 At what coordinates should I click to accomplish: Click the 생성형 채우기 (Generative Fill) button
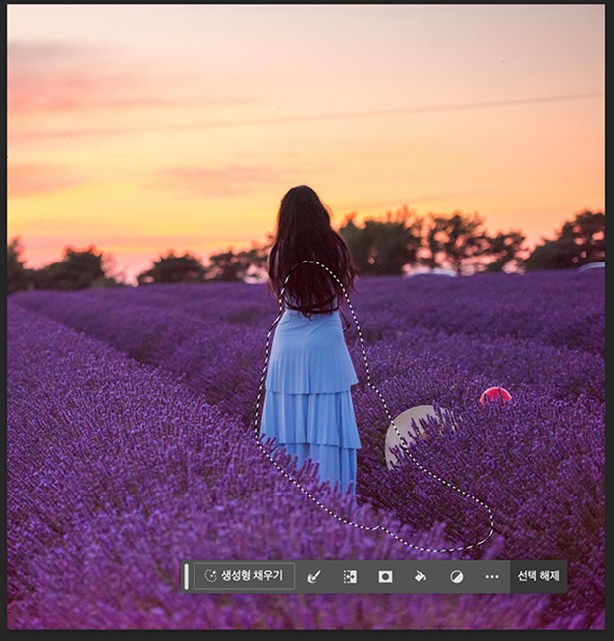tap(244, 576)
